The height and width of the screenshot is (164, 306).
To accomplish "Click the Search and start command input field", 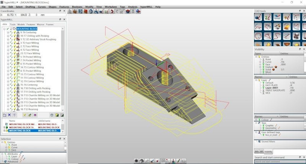I will (279, 162).
